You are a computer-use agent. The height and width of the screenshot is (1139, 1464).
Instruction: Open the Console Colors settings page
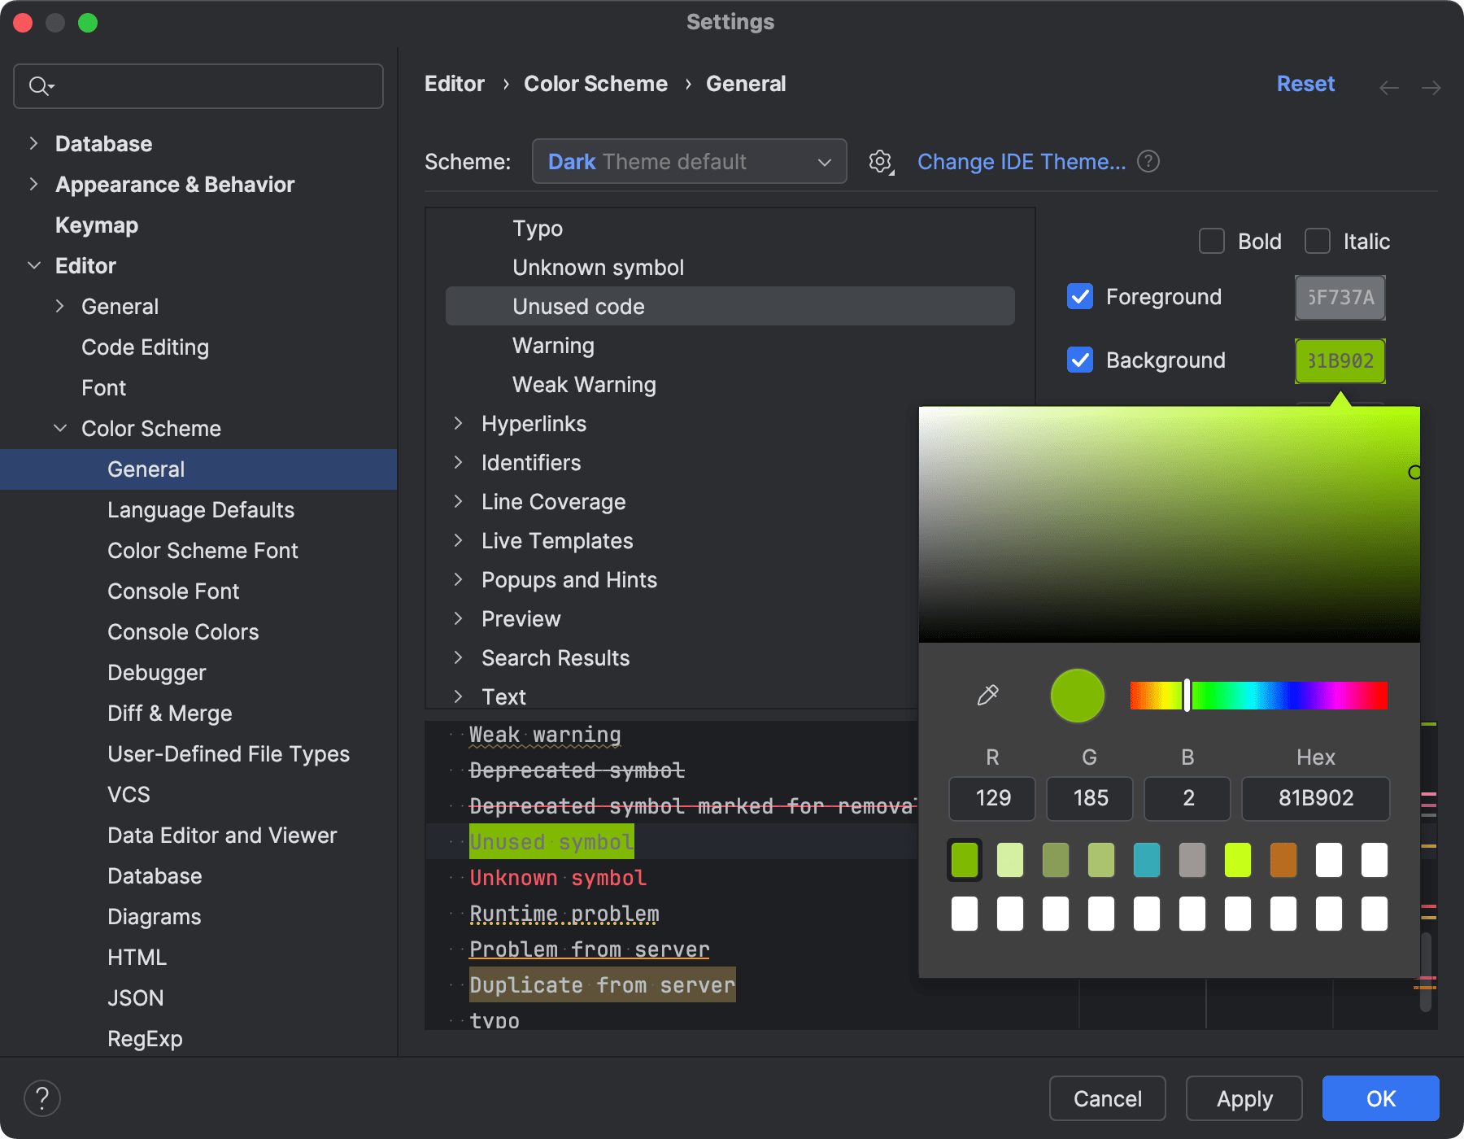tap(183, 632)
